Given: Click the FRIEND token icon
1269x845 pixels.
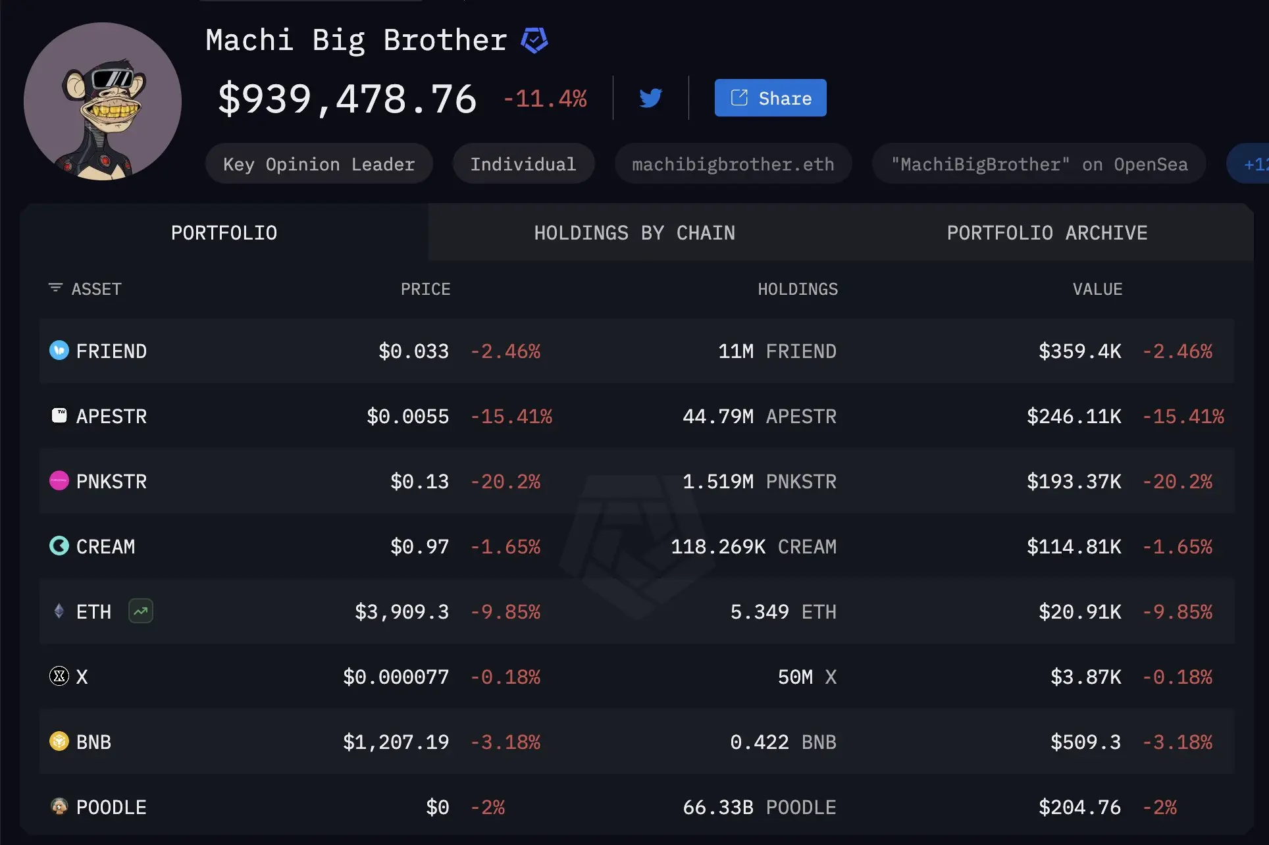Looking at the screenshot, I should click(x=59, y=350).
